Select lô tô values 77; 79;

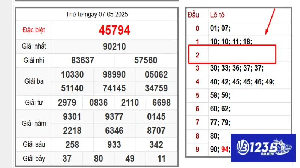click(220, 122)
